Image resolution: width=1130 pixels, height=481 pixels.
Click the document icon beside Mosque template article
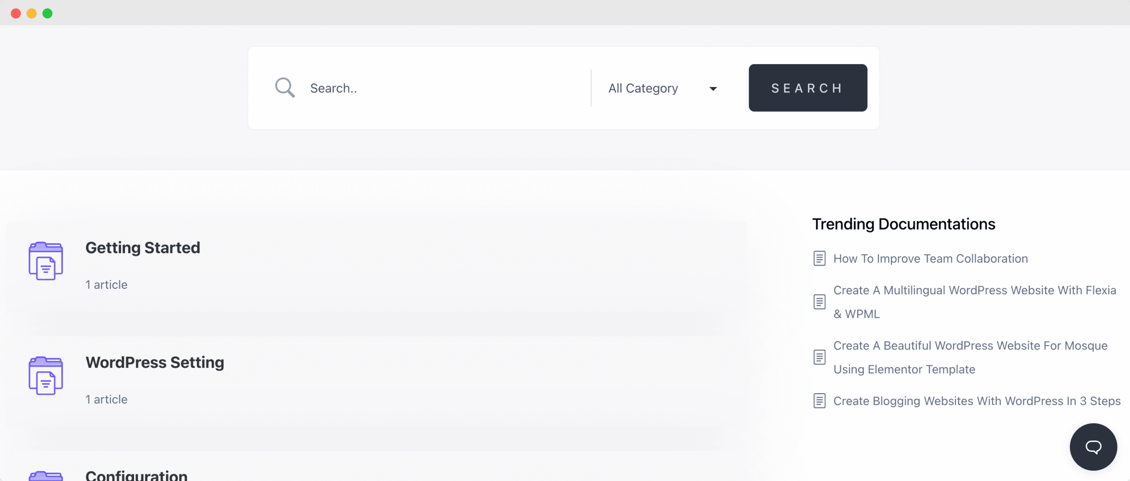pyautogui.click(x=819, y=357)
